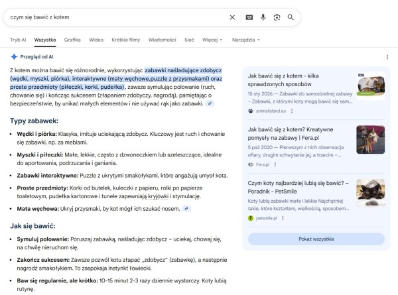Click the '15 sty 2026' snippet date
This screenshot has width=398, height=295.
coord(260,94)
